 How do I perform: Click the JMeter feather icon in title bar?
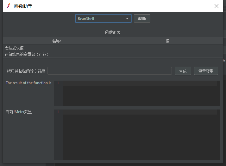tap(9, 6)
